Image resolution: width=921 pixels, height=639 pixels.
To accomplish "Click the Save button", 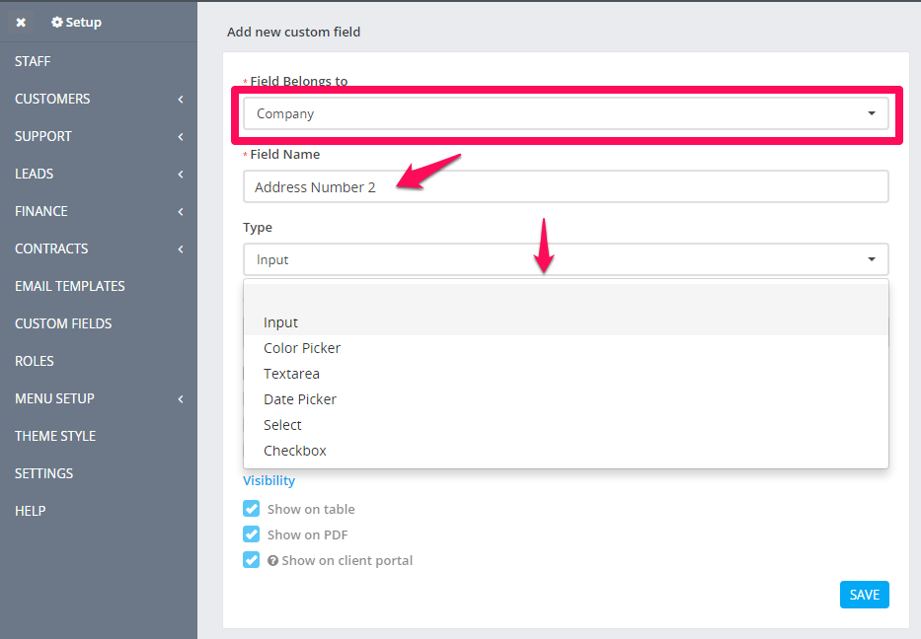I will 864,595.
